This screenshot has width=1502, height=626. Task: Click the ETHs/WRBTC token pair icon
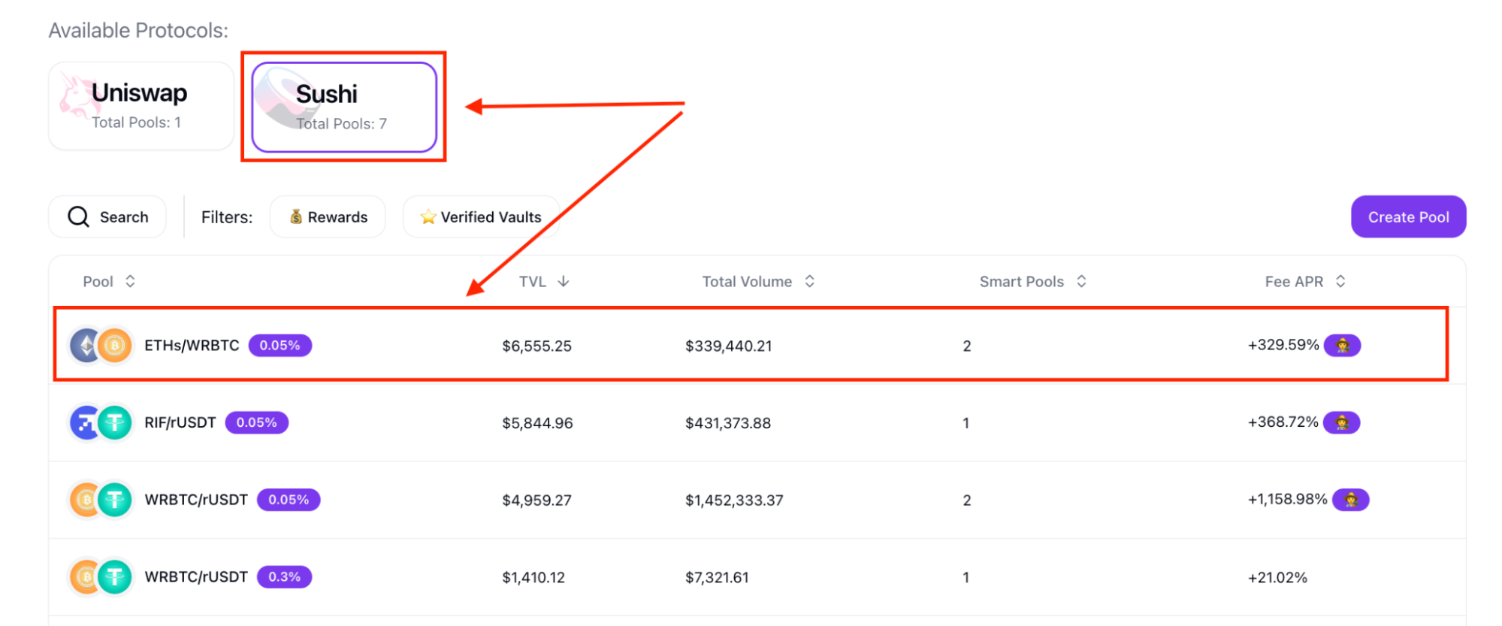(x=101, y=346)
